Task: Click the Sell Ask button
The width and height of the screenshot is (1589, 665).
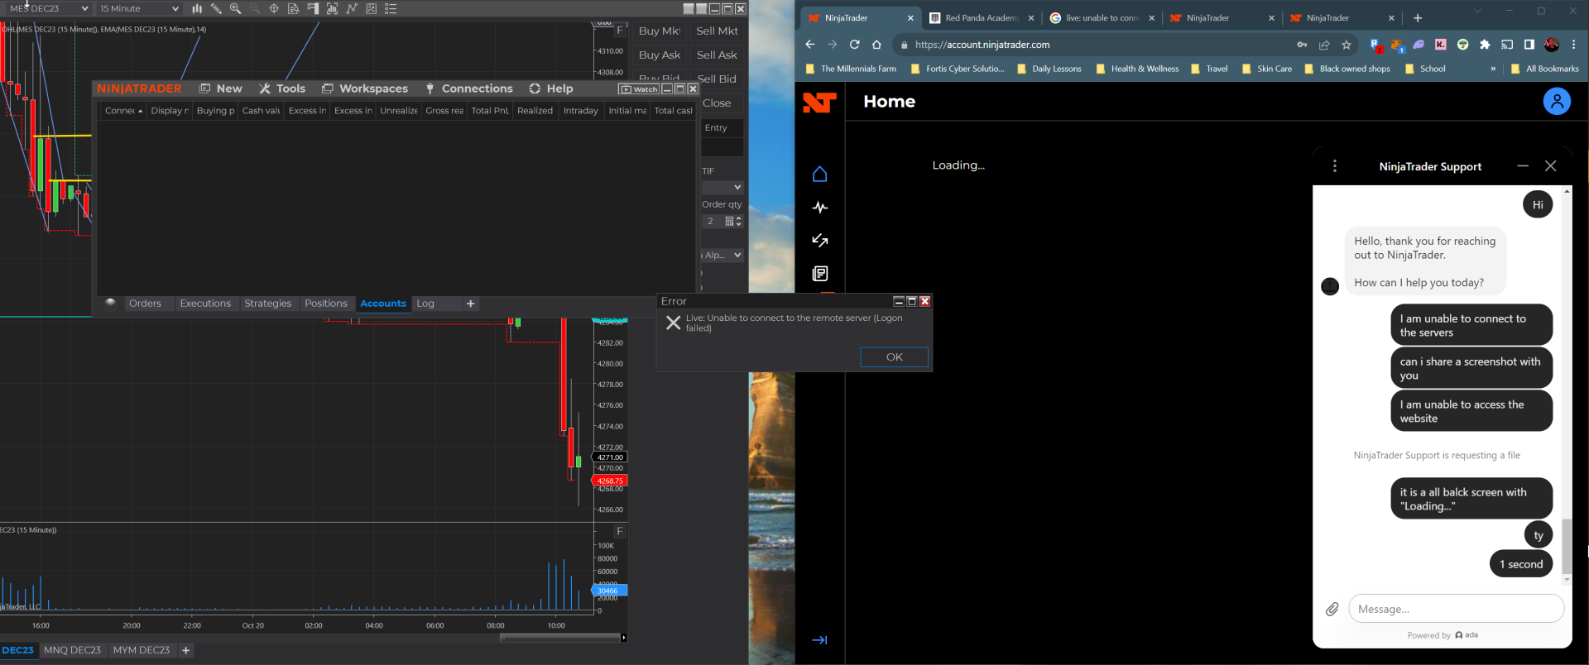Action: (x=717, y=55)
